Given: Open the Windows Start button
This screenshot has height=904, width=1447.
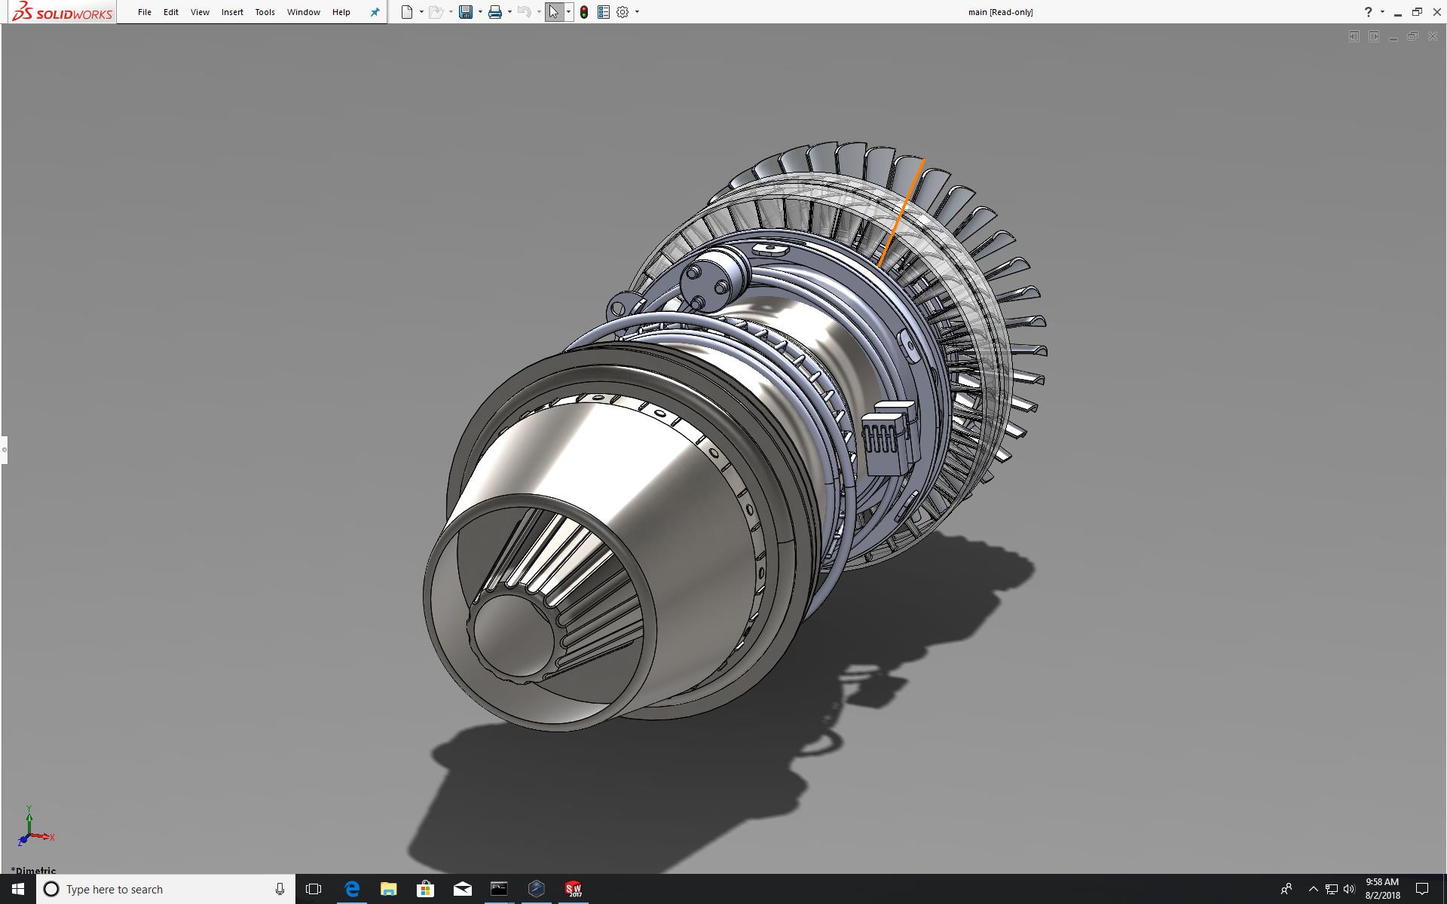Looking at the screenshot, I should [x=18, y=889].
